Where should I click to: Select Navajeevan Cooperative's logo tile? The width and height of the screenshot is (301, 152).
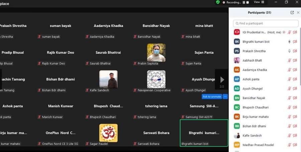pos(156,79)
